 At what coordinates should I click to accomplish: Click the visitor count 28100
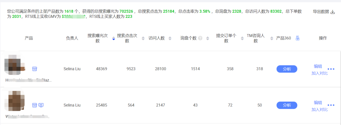[160, 69]
